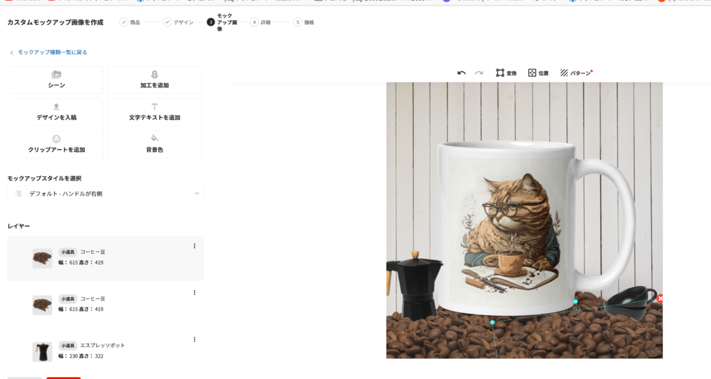
Task: Click 加工を追加 to add effects
Action: pyautogui.click(x=154, y=80)
